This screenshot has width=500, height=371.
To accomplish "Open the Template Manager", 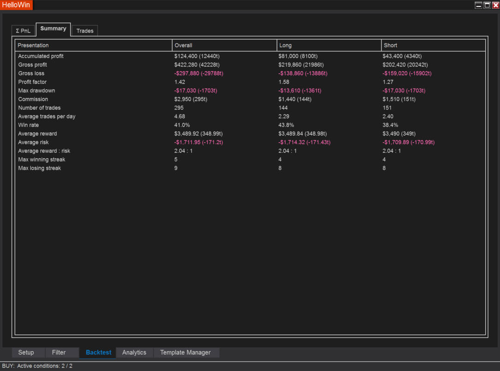I will tap(185, 353).
